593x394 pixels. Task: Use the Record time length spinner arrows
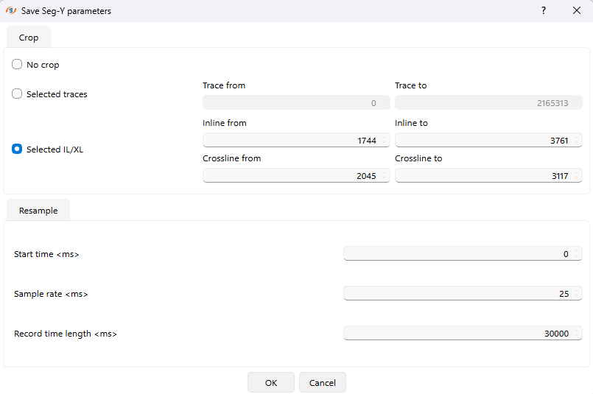[x=576, y=333]
